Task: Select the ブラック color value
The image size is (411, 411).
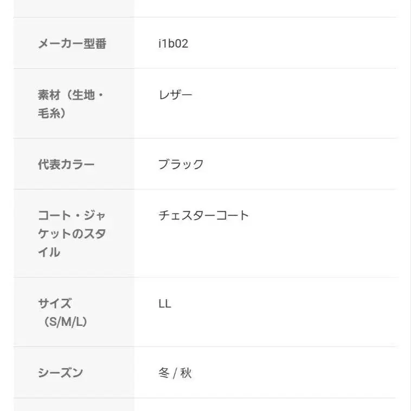Action: point(181,164)
